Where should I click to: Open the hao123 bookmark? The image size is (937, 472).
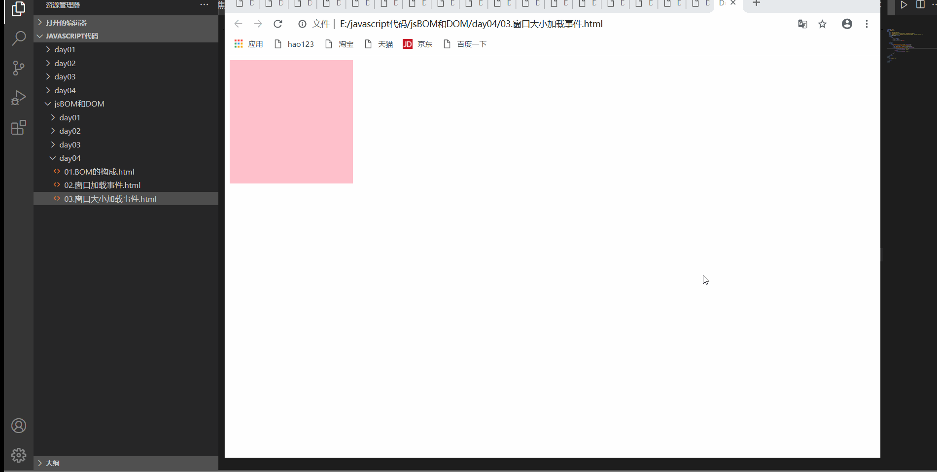(x=294, y=44)
